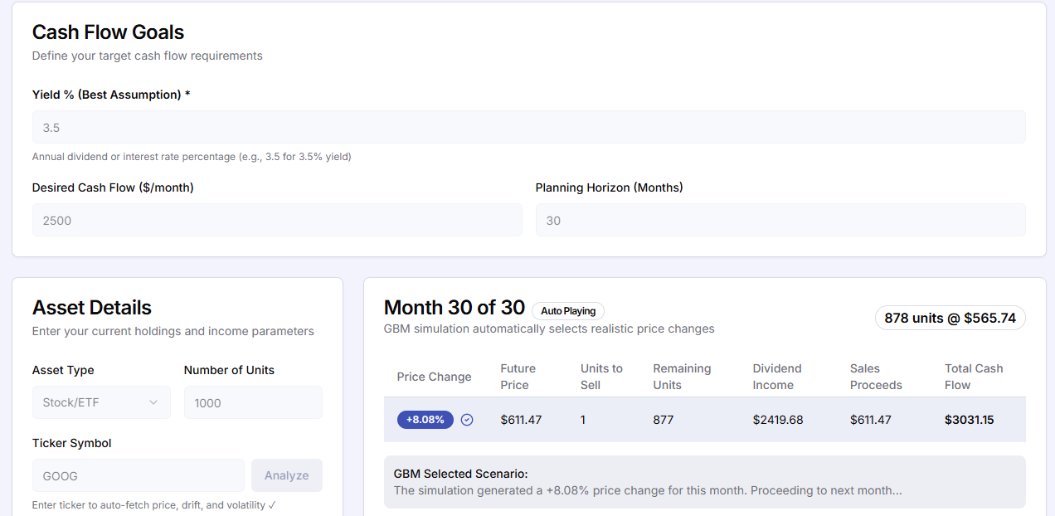The height and width of the screenshot is (516, 1055).
Task: Click the Ticker Symbol GOOG field
Action: [x=138, y=476]
